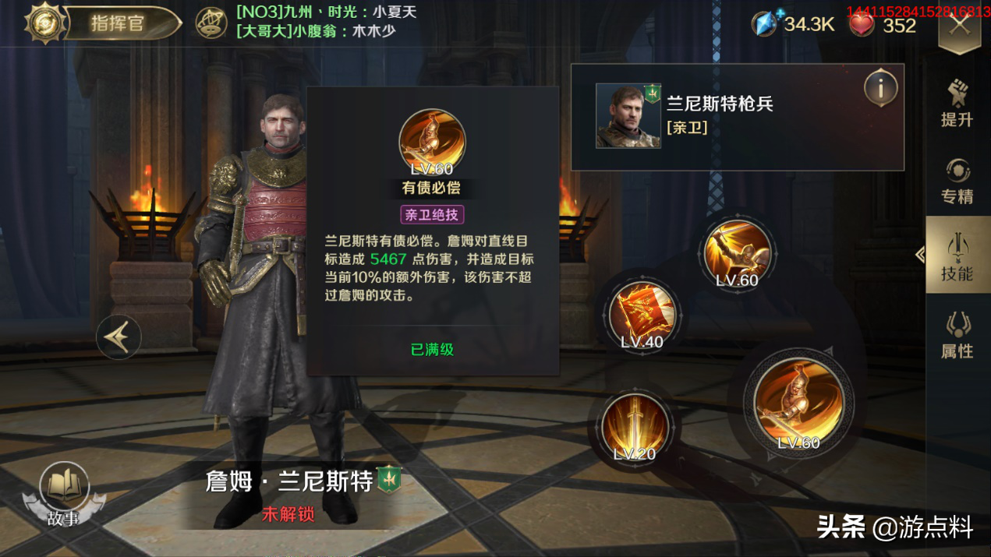Viewport: 991px width, 557px height.
Task: Click the info icon on 兰尼斯特枪兵 card
Action: click(880, 88)
